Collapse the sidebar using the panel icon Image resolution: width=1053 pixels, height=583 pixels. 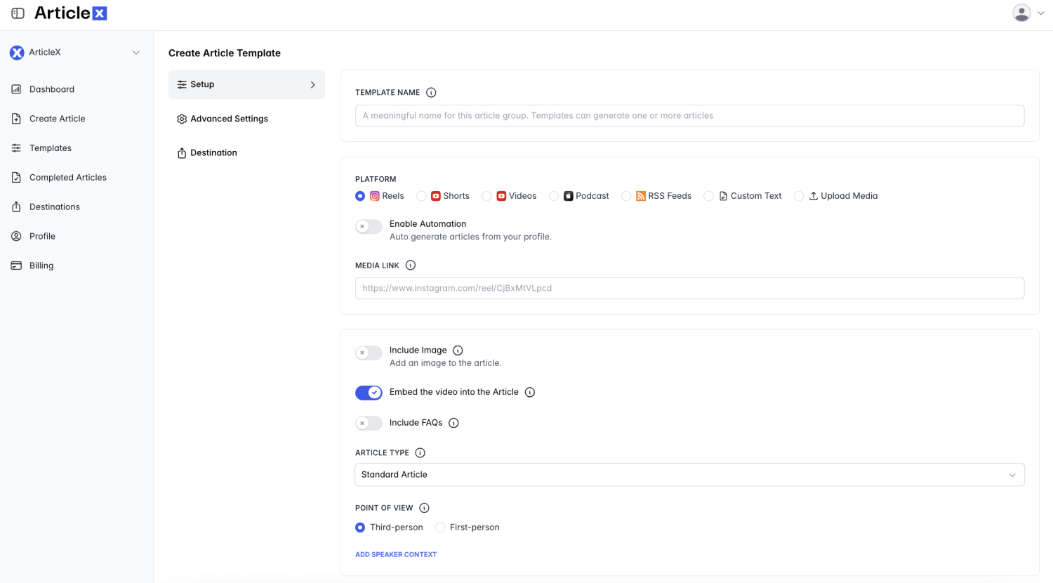18,12
